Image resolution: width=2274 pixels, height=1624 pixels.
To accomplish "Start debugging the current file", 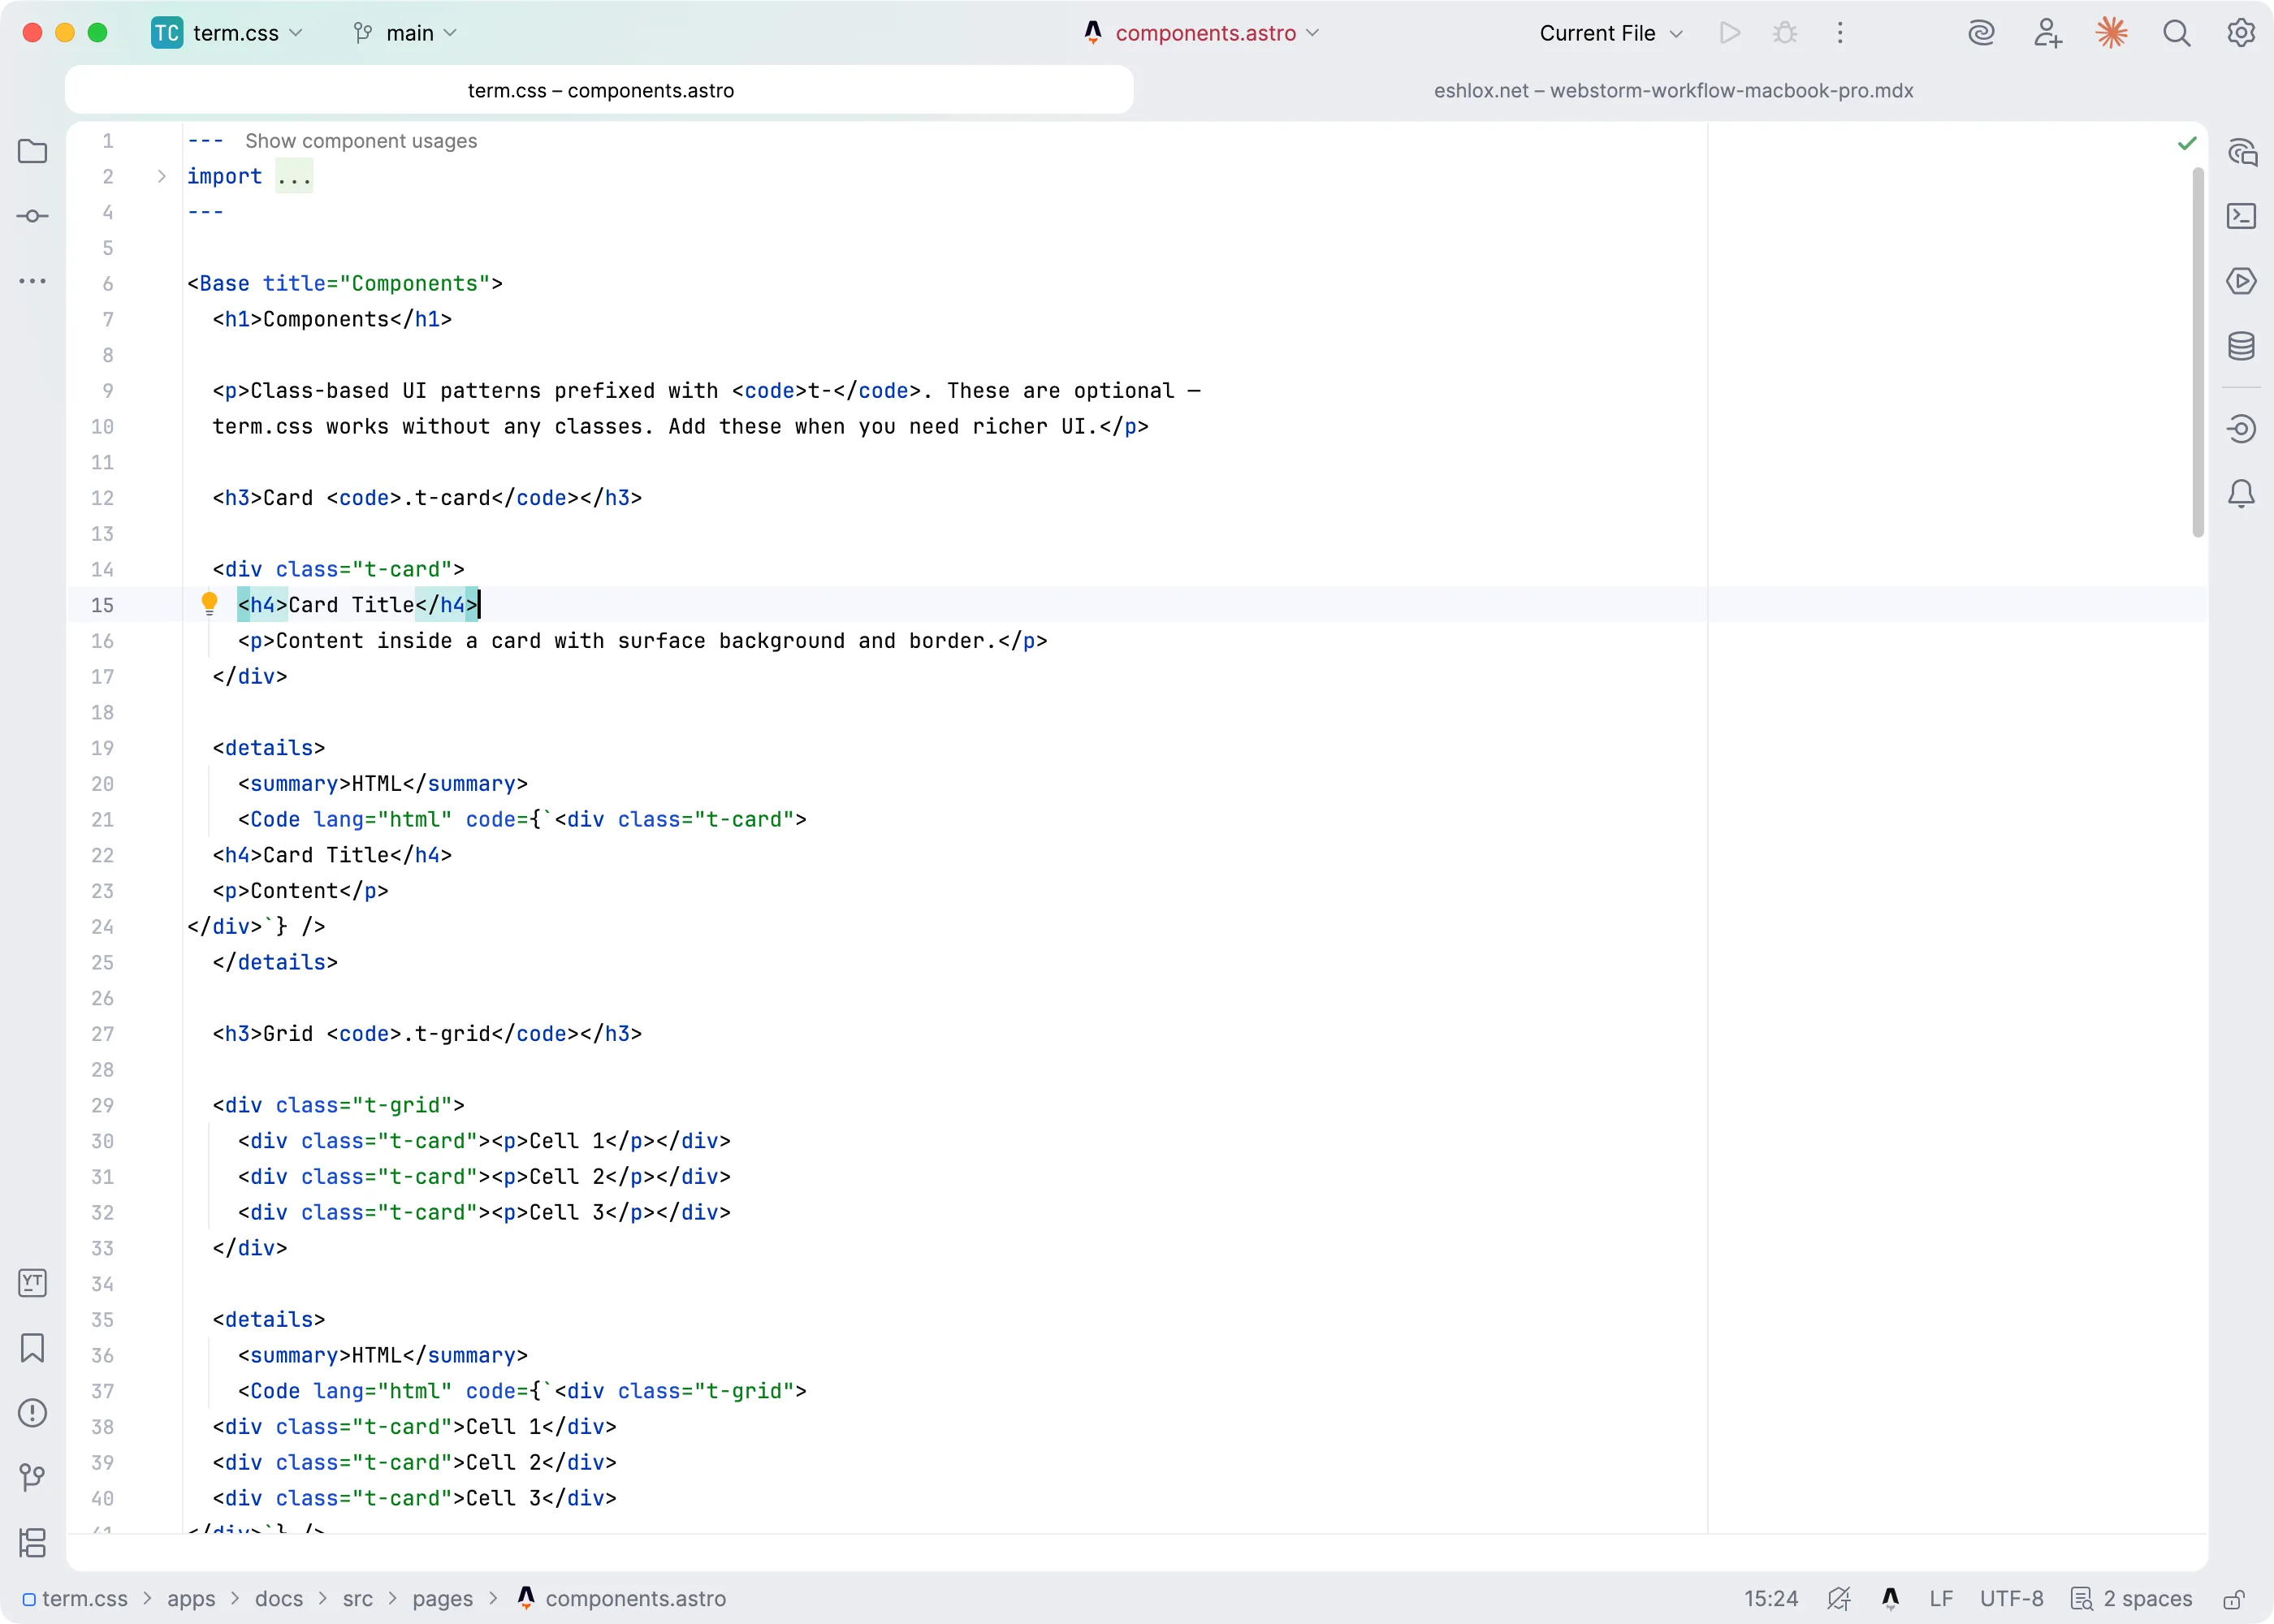I will 1786,32.
